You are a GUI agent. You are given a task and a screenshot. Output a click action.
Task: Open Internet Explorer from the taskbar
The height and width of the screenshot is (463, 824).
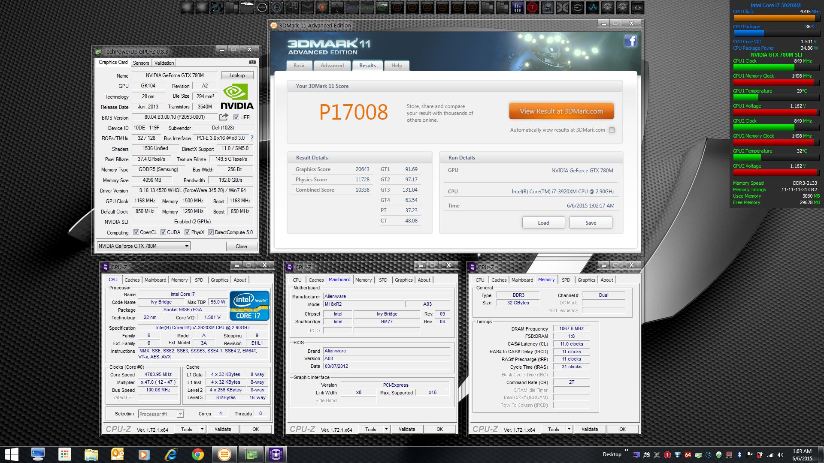coord(171,454)
